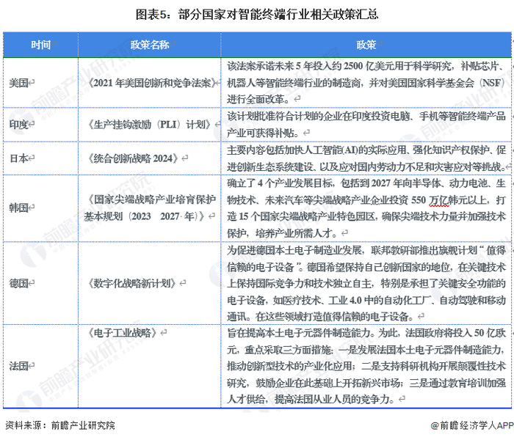
Task: Click the @前瞻经济学人APP watermark label
Action: [x=472, y=425]
